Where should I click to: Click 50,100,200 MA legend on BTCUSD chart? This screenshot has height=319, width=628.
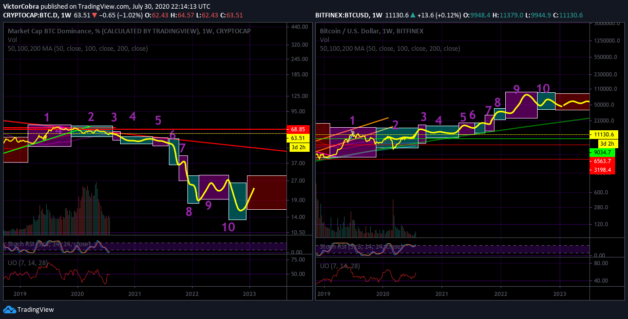[390, 48]
